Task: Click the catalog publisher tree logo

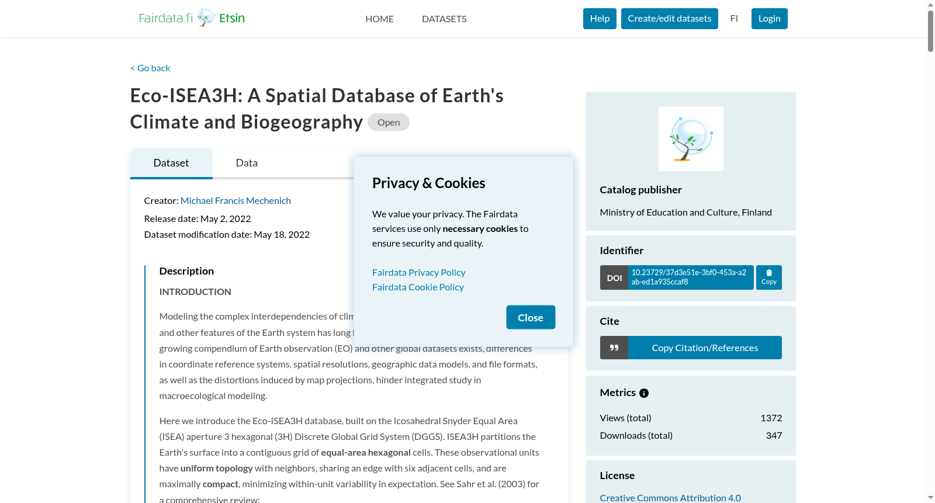Action: click(x=691, y=139)
